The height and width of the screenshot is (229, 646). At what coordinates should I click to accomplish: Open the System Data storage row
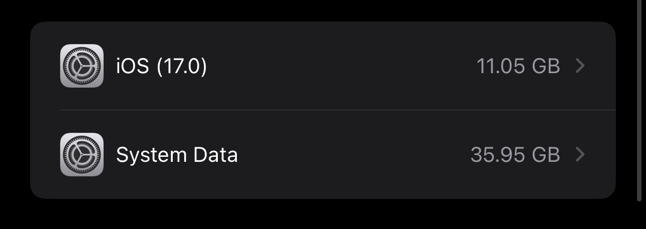coord(320,155)
